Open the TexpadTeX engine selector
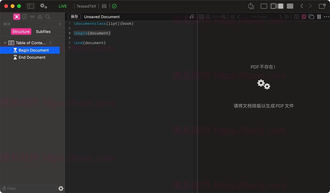 click(86, 6)
